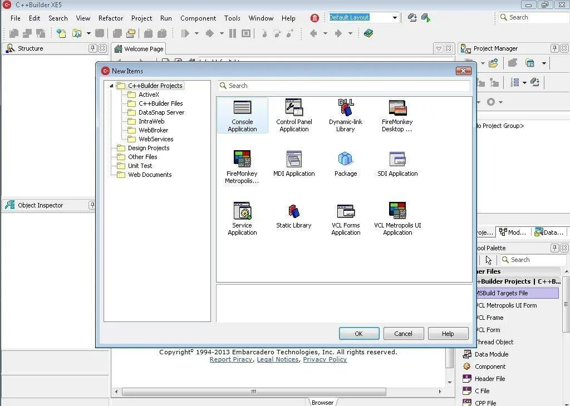Open the Privacy Policy link

(x=325, y=359)
